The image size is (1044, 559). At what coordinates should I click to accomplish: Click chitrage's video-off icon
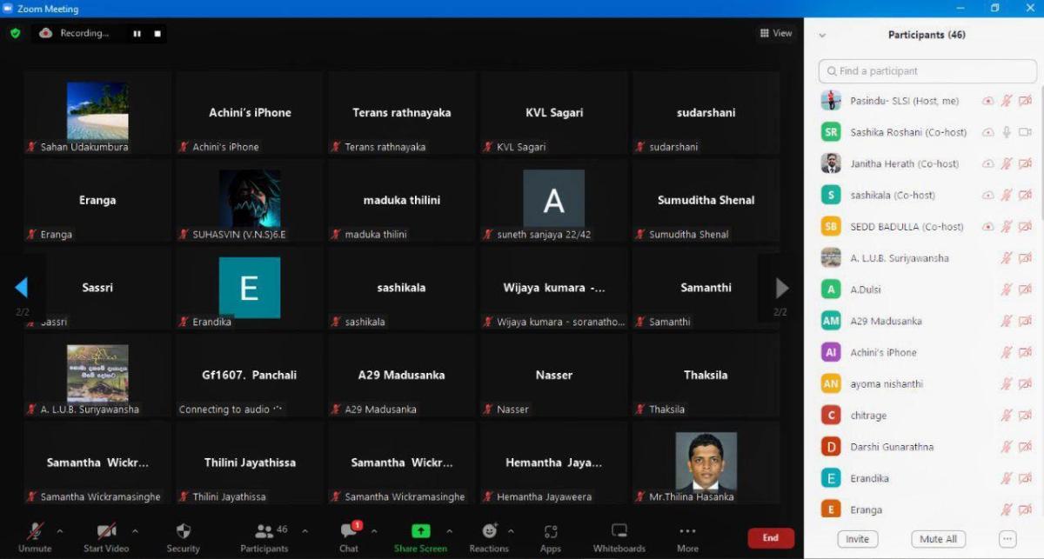[x=1026, y=416]
